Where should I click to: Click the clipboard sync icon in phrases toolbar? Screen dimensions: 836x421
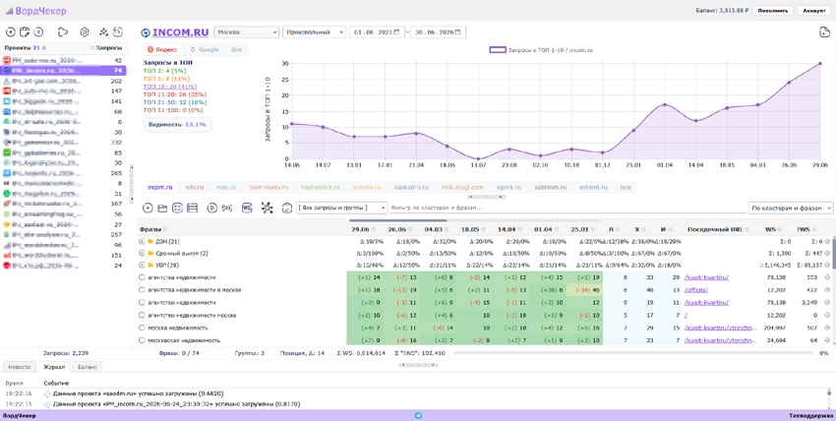click(286, 208)
